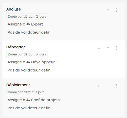
Task: Open the Déploiement step options menu
Action: coord(117,86)
